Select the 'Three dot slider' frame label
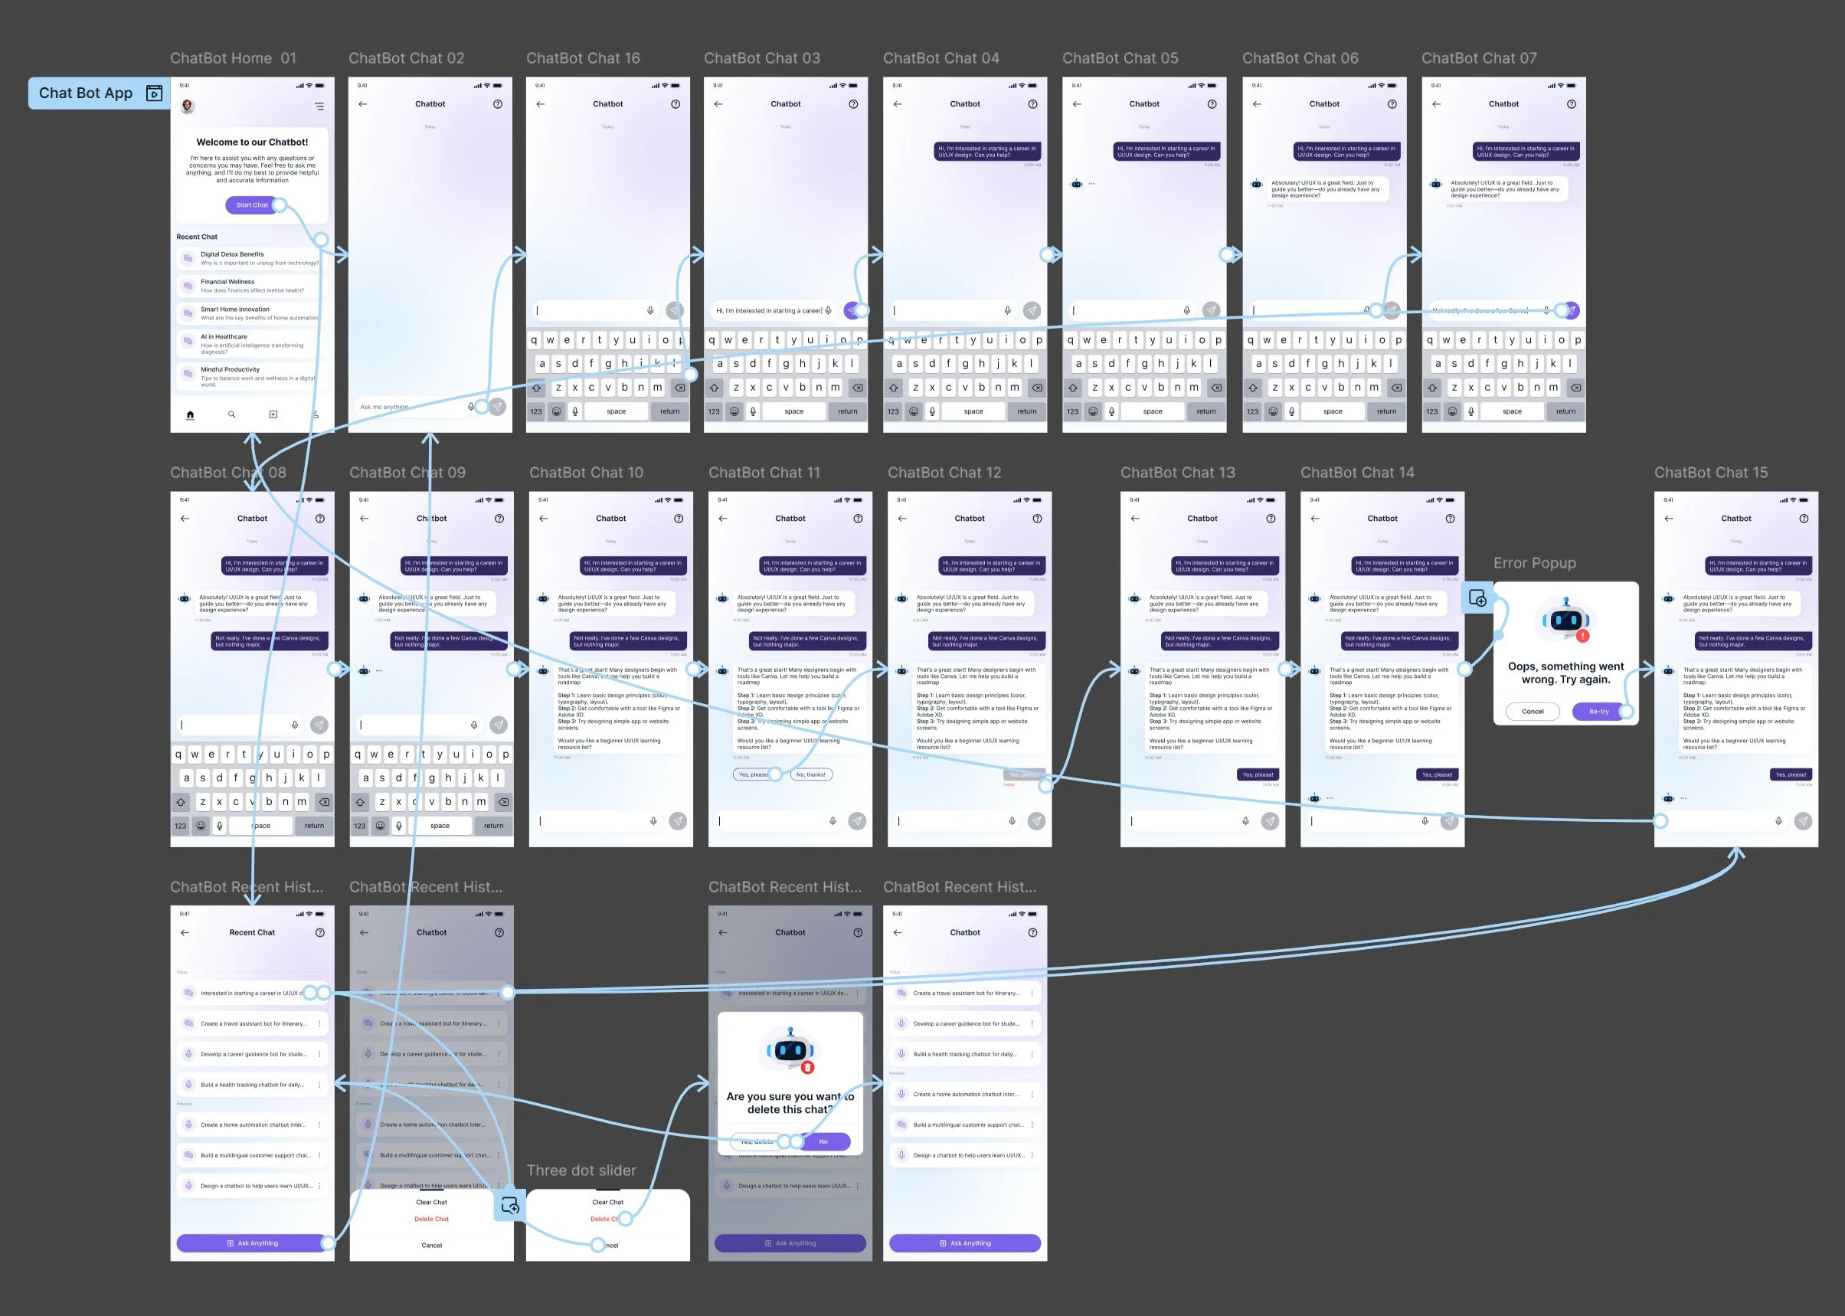The width and height of the screenshot is (1845, 1316). [x=581, y=1170]
